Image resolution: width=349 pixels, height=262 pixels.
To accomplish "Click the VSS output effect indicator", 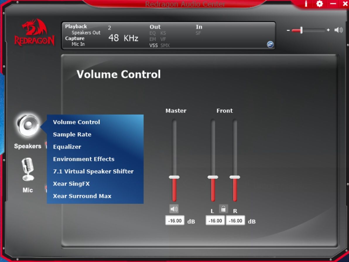I will 153,45.
